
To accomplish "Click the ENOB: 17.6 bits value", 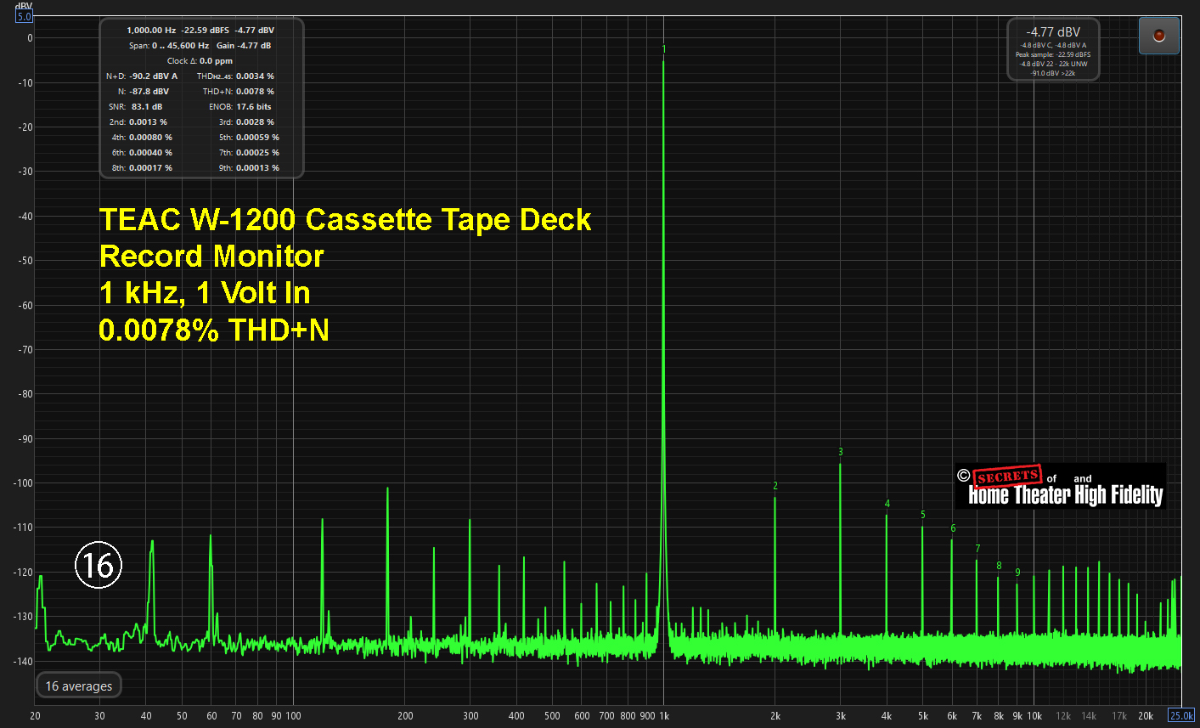I will click(x=240, y=106).
